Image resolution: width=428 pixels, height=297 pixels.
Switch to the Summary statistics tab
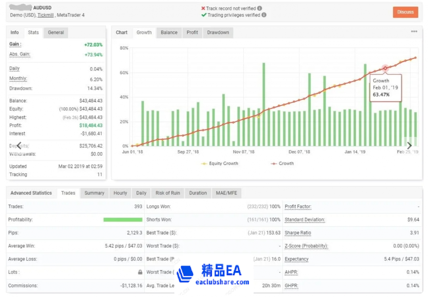[94, 193]
